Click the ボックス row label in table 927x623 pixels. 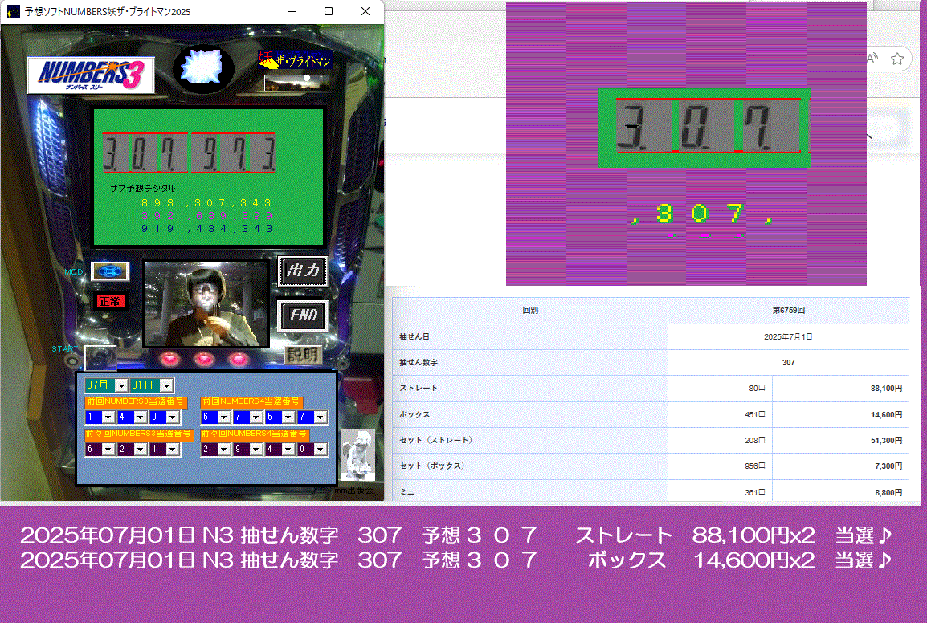(x=414, y=414)
